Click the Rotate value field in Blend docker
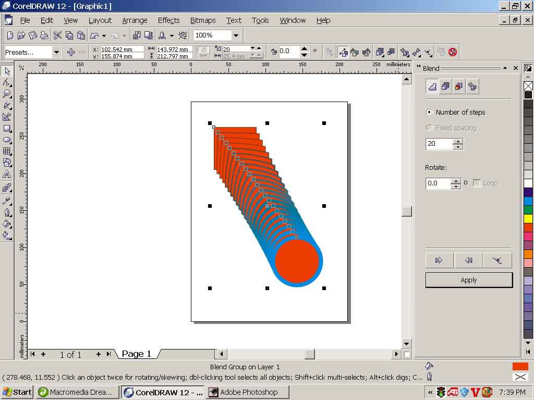Screen dimensions: 534x400 coord(438,183)
